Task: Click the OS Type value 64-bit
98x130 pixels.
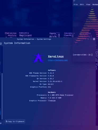Action: pos(51,84)
